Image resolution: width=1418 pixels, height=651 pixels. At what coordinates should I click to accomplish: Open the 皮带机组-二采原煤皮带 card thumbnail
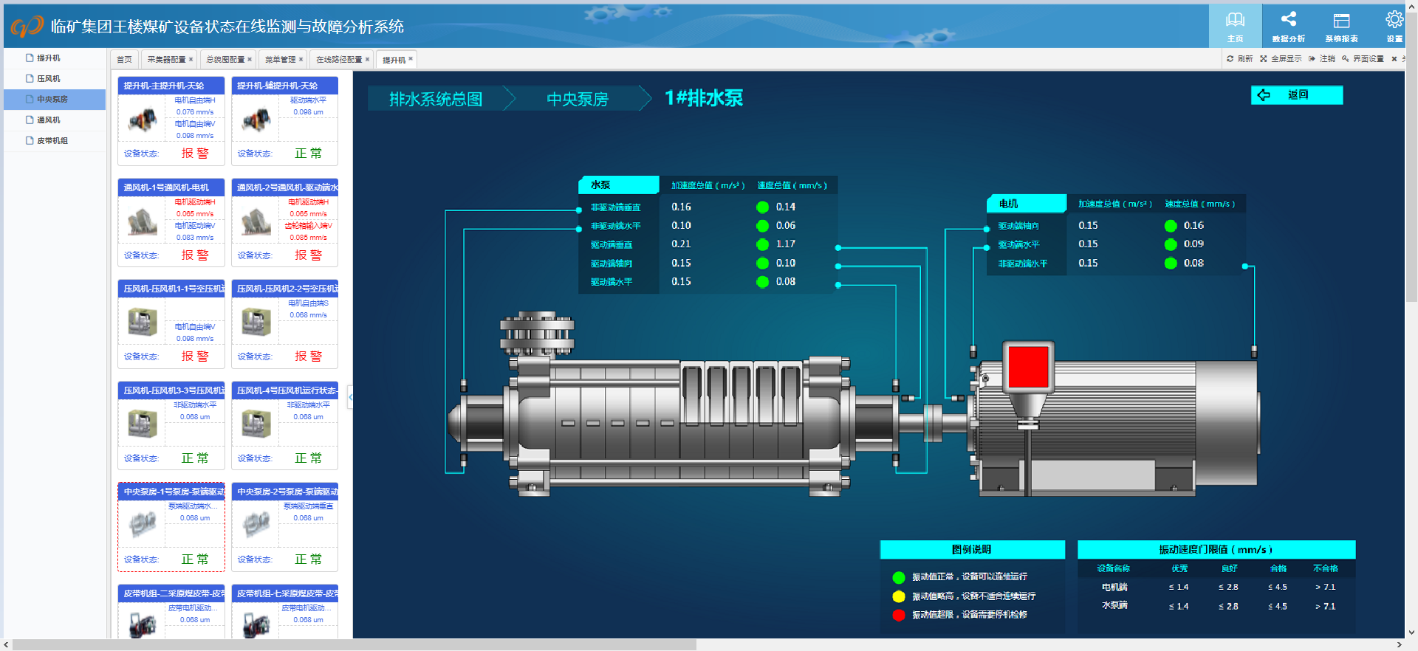click(x=143, y=625)
